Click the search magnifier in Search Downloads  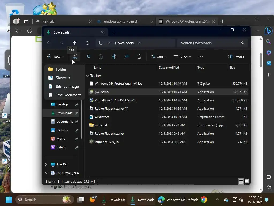[242, 43]
